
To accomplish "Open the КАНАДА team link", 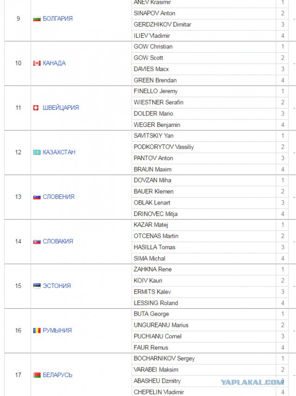I will pos(54,63).
